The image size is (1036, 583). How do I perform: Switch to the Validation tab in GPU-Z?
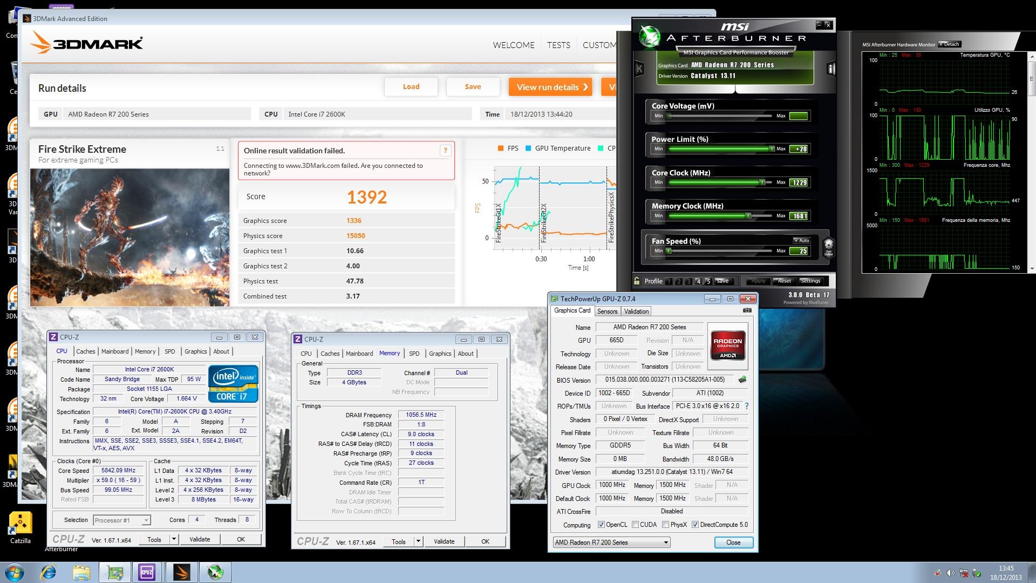[636, 311]
